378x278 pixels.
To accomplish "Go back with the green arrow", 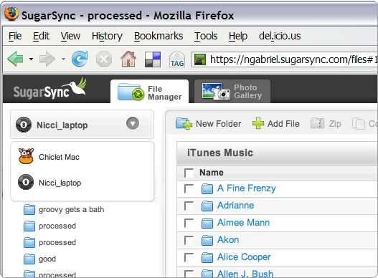I will coord(16,59).
